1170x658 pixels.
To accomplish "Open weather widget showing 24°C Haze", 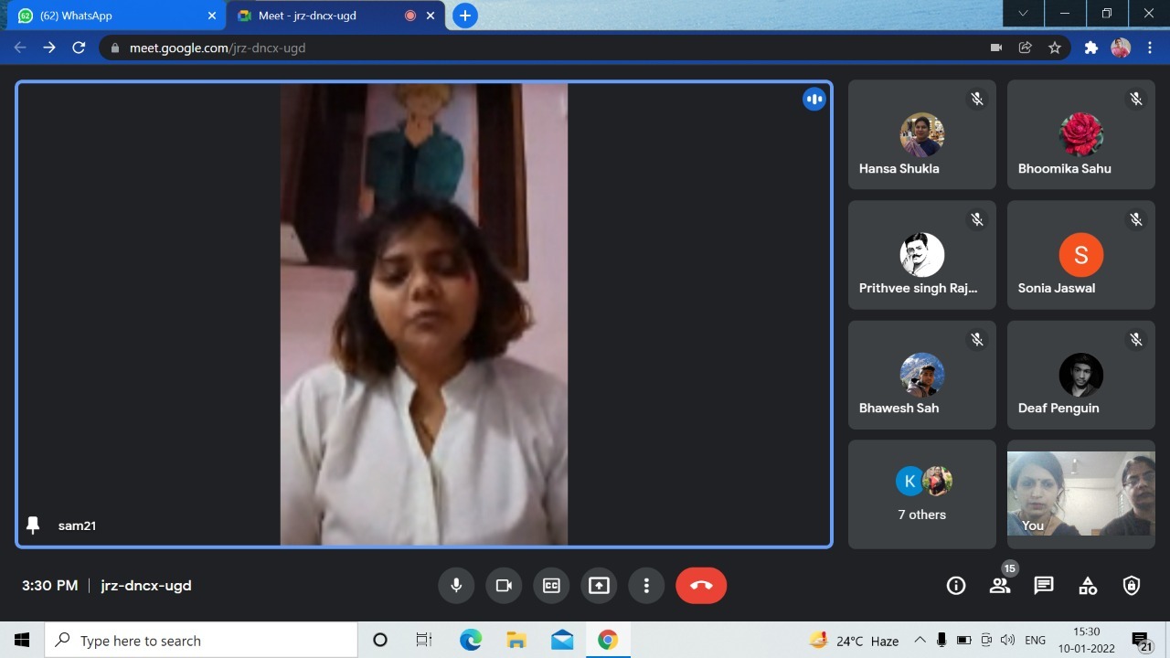I will [854, 641].
